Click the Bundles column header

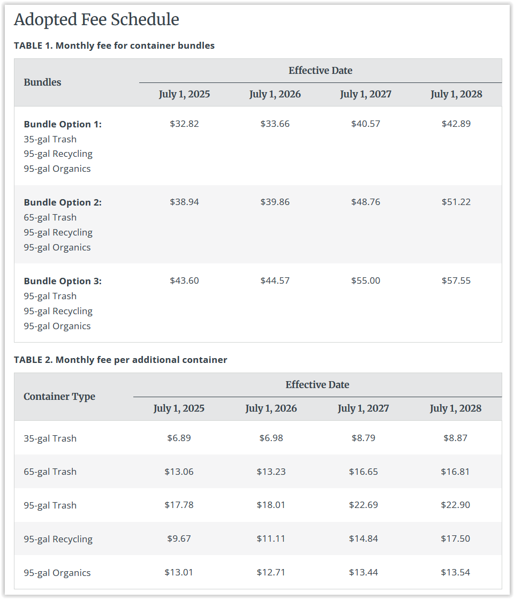(42, 82)
